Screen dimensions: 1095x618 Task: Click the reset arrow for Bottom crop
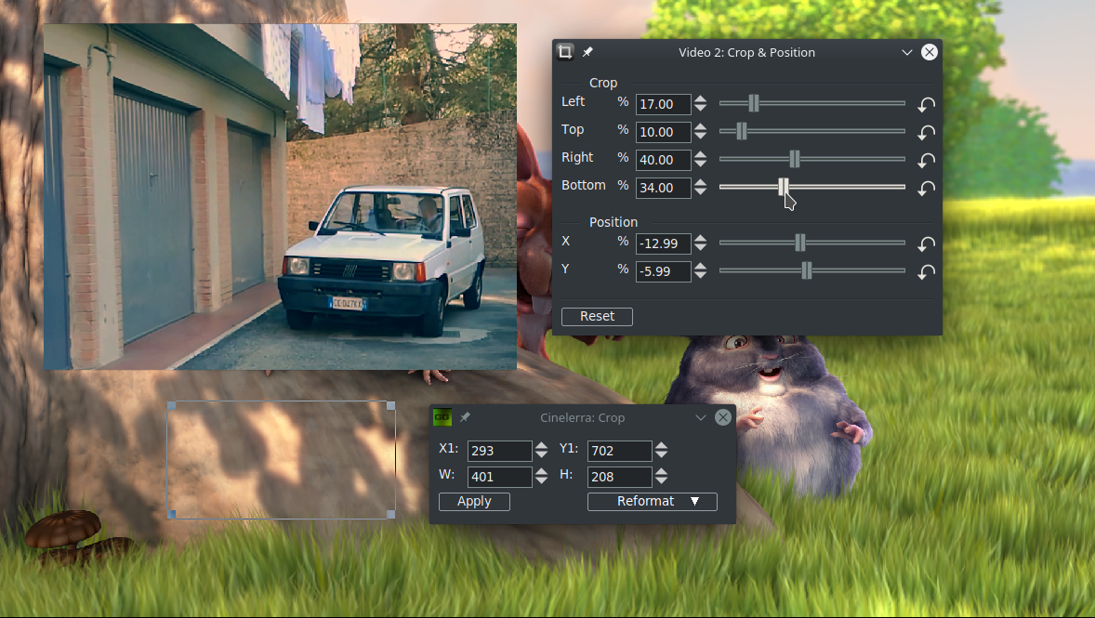tap(926, 189)
